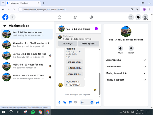Click the large house thumbnail in info panel
This screenshot has width=153, height=115.
coord(126,32)
